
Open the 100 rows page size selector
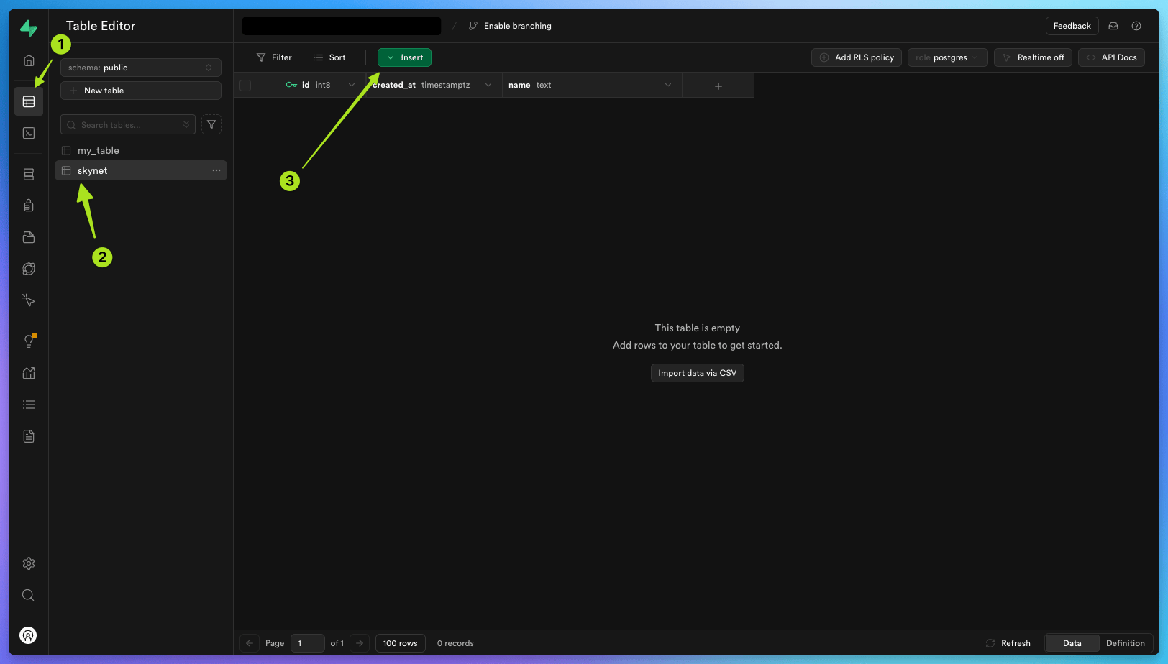tap(401, 643)
